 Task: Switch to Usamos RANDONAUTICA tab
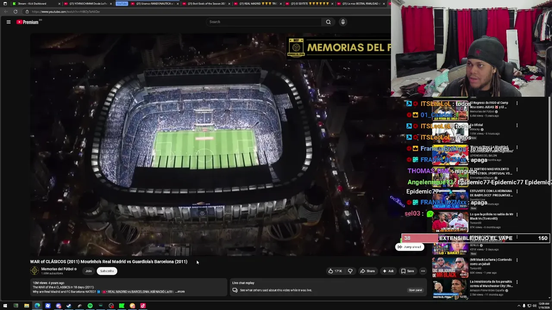tap(154, 3)
